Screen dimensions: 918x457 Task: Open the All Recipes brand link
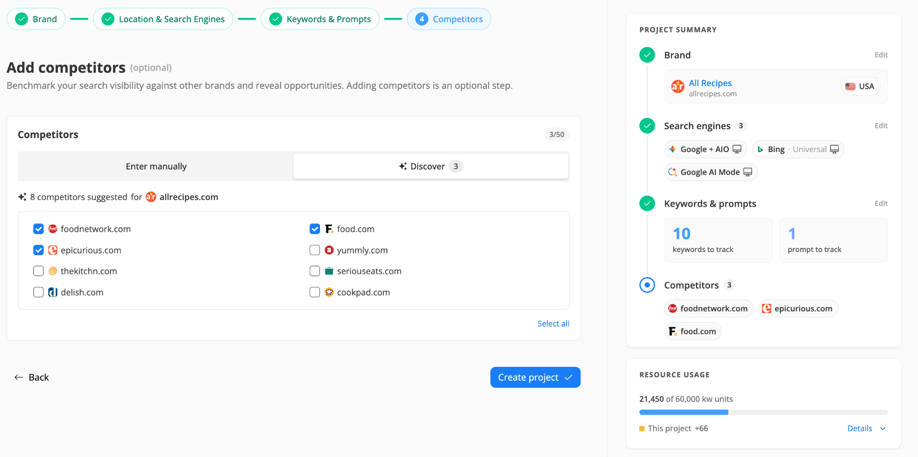tap(710, 83)
